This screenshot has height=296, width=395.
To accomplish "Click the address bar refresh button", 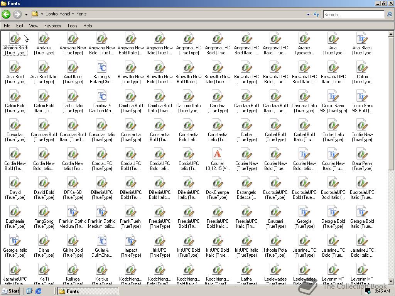I will (316, 14).
